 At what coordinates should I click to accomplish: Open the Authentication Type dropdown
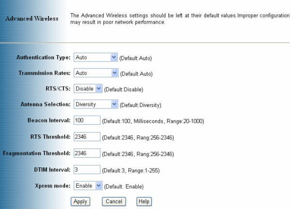[x=96, y=58]
